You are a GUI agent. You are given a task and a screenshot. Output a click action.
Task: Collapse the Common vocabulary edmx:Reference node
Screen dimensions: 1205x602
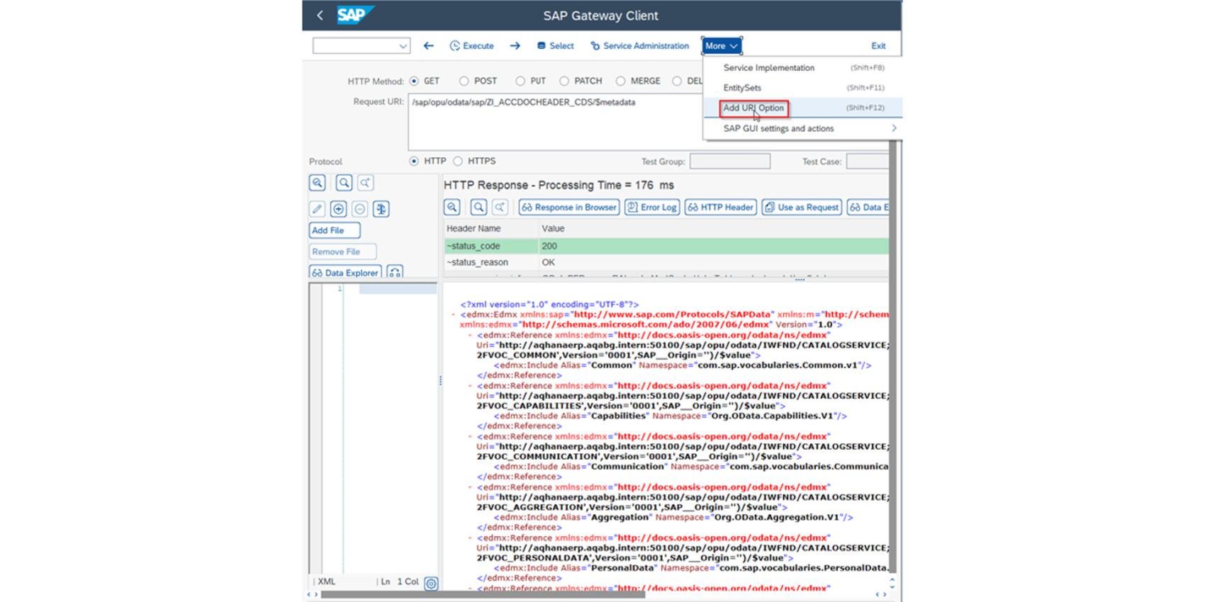click(x=471, y=335)
